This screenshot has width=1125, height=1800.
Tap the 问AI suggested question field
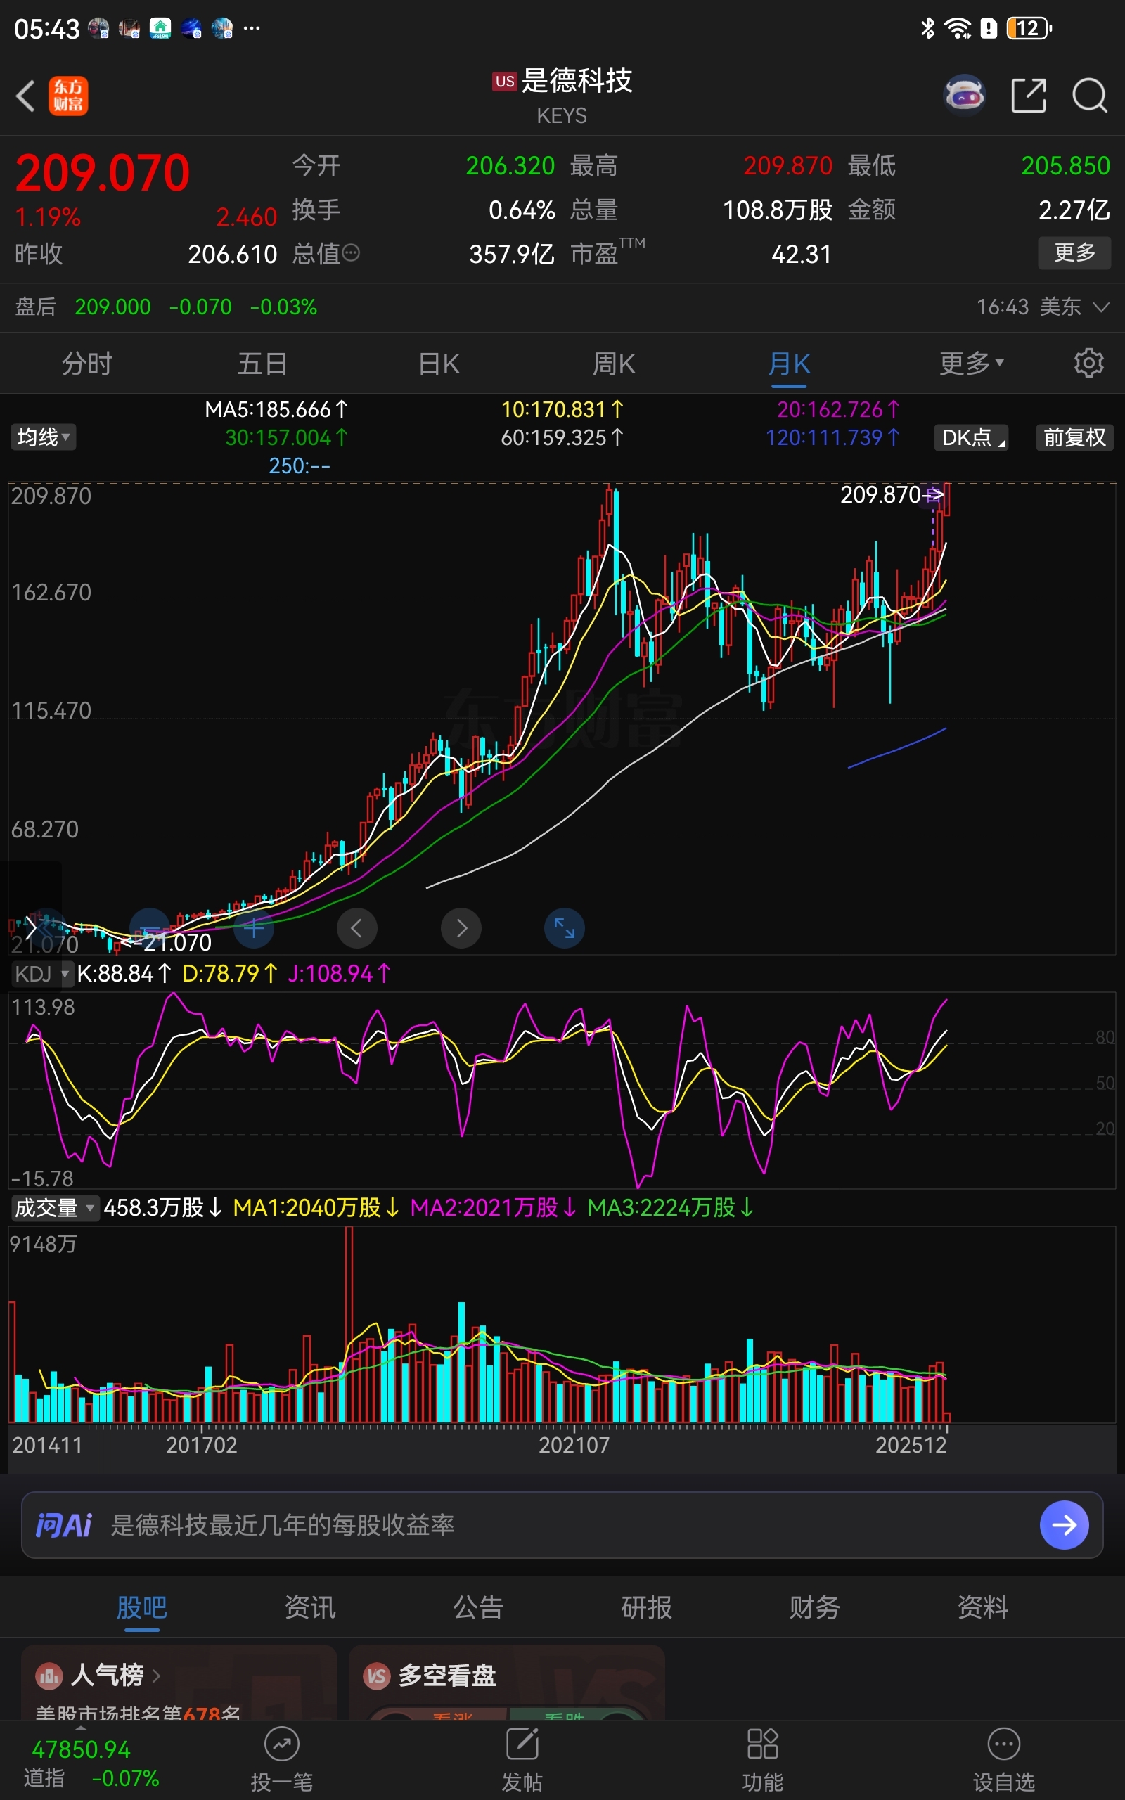pyautogui.click(x=562, y=1526)
